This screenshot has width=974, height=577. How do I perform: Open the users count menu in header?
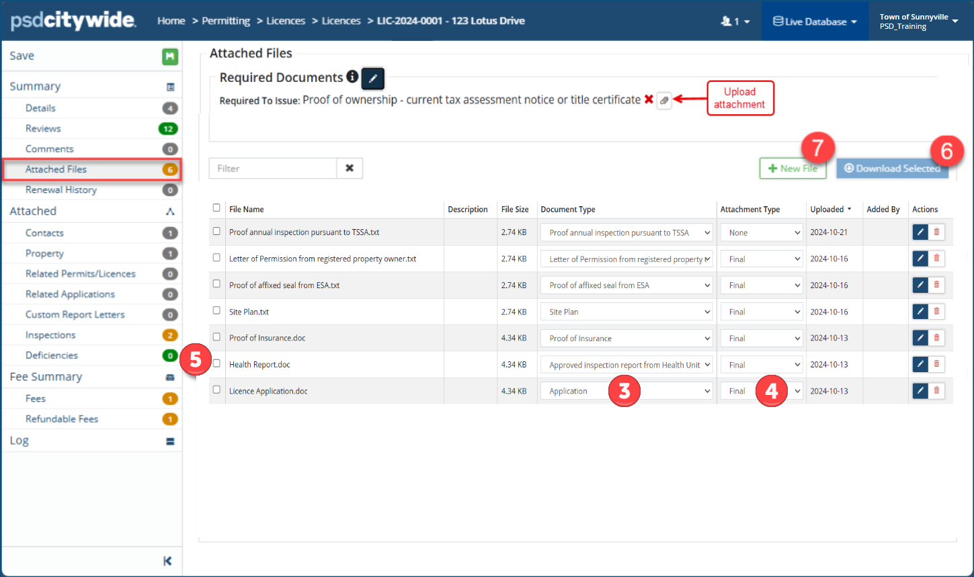[x=735, y=21]
